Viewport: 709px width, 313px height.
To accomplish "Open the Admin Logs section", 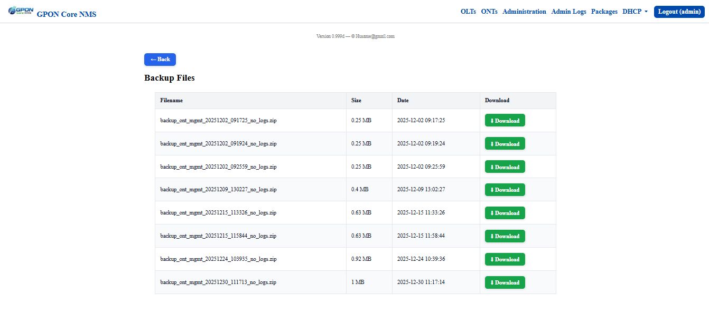I will [x=568, y=11].
